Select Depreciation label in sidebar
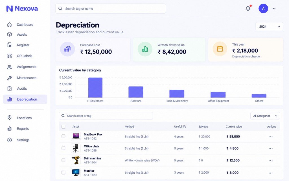The image size is (289, 181). tap(27, 99)
